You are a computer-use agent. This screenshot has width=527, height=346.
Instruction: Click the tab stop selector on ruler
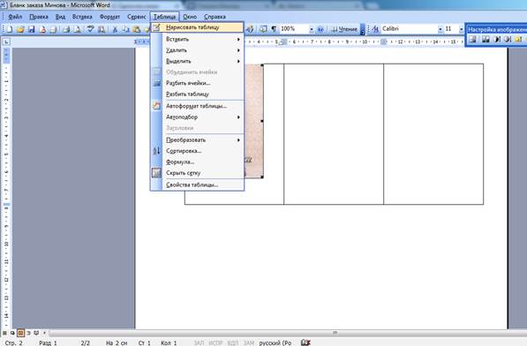[6, 41]
